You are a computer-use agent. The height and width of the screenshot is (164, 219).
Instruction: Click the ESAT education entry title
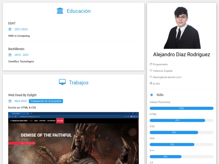tap(12, 23)
